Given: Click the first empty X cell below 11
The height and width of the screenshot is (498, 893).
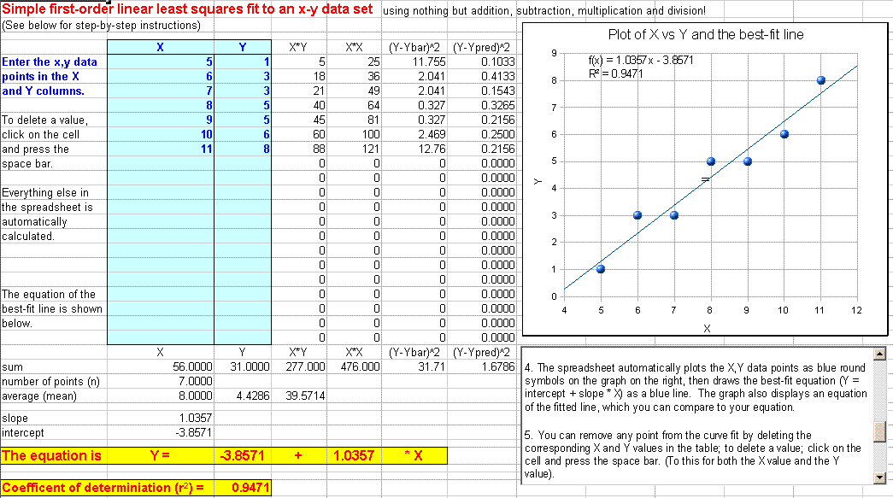Looking at the screenshot, I should point(160,163).
